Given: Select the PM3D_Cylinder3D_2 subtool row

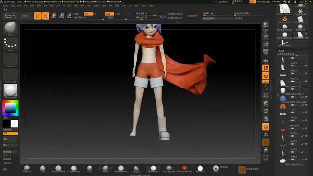Looking at the screenshot, I should click(292, 161).
